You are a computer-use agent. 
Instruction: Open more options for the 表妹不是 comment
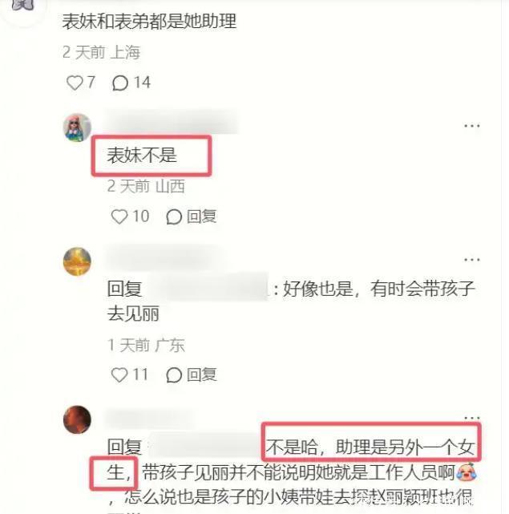pos(471,126)
